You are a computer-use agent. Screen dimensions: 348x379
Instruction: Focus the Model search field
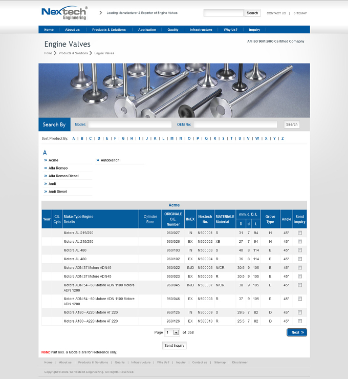[x=130, y=124]
